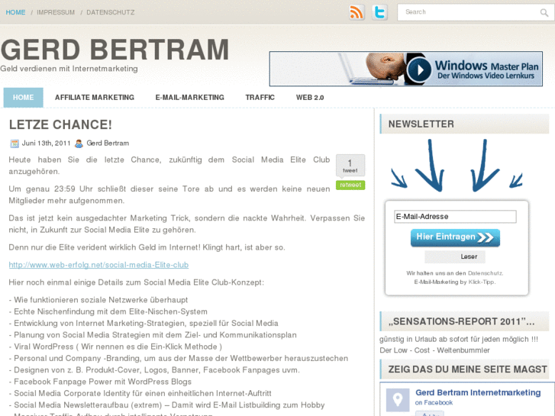This screenshot has width=555, height=416.
Task: Open the WEB 2.0 menu item
Action: click(310, 98)
